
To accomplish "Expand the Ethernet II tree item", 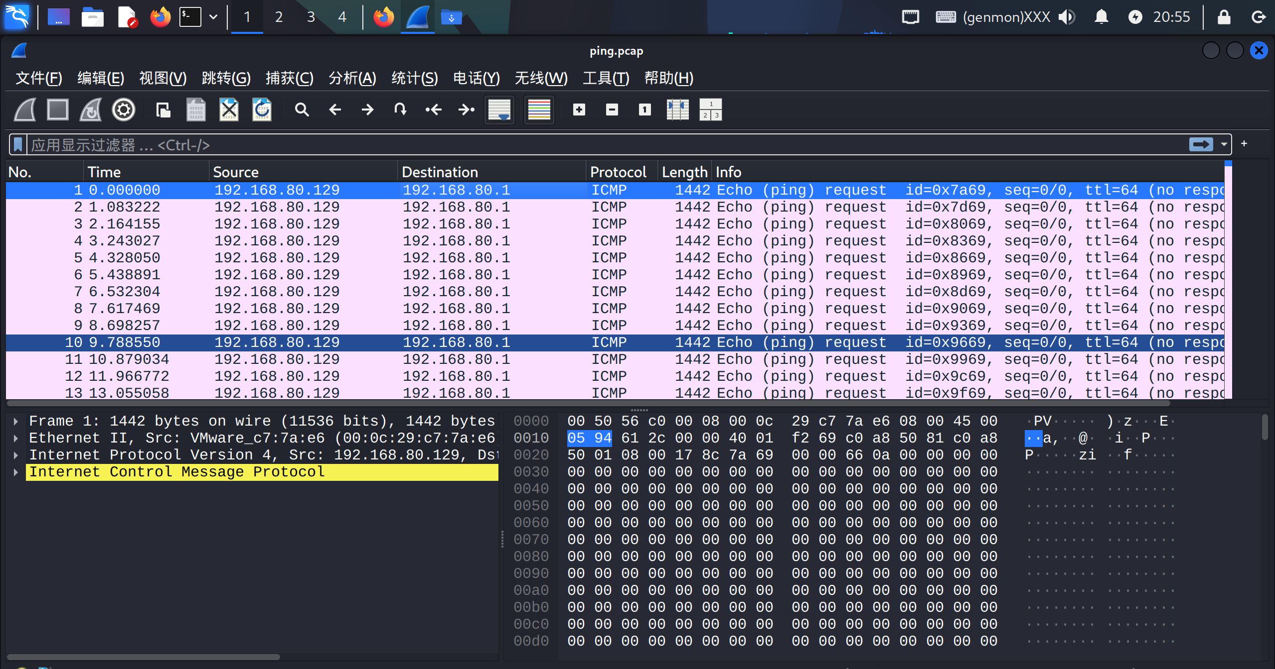I will pyautogui.click(x=16, y=438).
